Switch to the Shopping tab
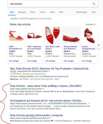Viewport: 103px width, 124px height. point(22,12)
